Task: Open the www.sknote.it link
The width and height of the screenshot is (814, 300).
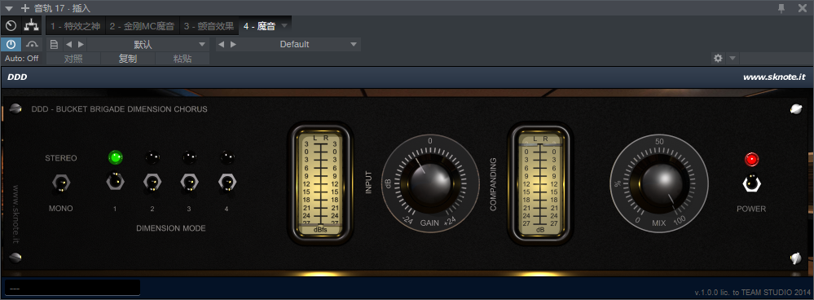Action: pos(774,77)
